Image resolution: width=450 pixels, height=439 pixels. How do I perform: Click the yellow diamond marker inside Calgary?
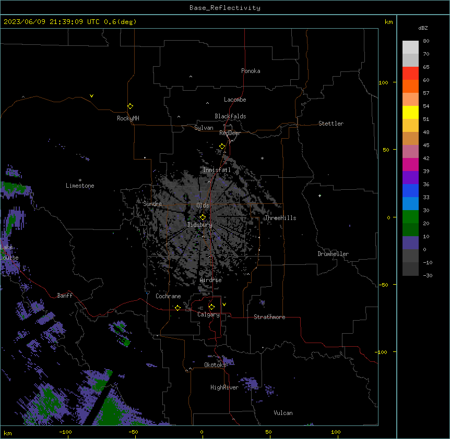coord(211,307)
